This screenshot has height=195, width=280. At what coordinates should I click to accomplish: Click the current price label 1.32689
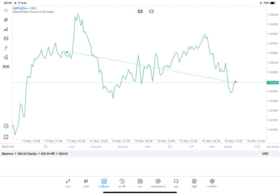[x=273, y=82]
